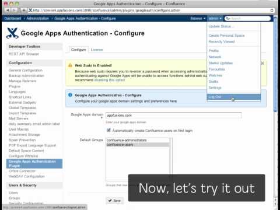
Task: Click the Confluence search field
Action: 247,19
